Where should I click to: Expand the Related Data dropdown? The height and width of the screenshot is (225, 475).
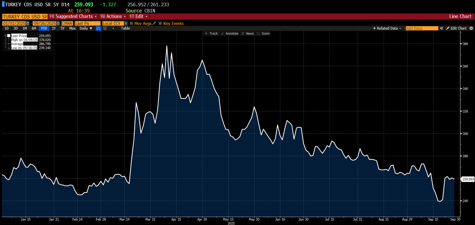(x=387, y=28)
